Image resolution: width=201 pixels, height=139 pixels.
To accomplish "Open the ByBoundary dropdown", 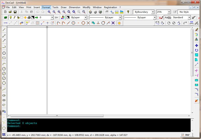I will click(x=153, y=12).
